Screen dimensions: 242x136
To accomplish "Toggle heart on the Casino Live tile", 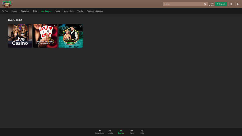I will tap(80, 26).
